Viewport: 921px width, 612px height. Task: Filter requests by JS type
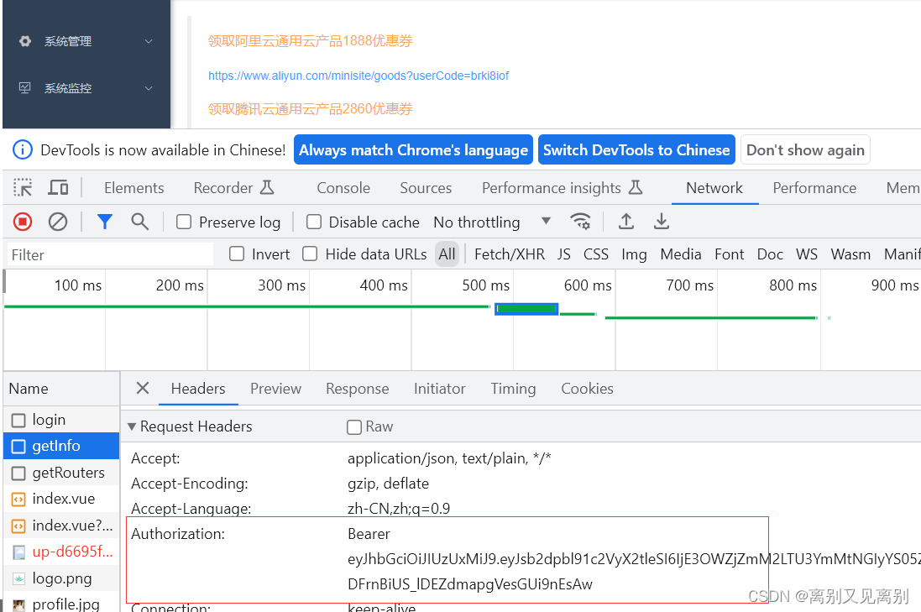coord(564,254)
